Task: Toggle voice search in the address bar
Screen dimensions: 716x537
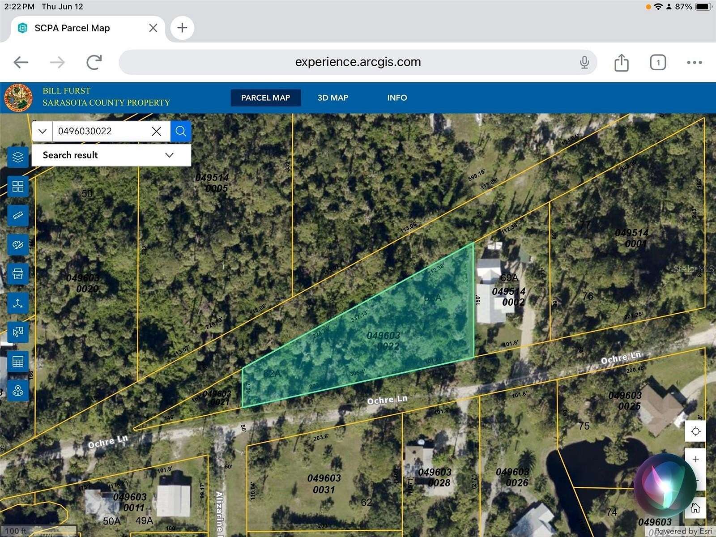Action: tap(585, 62)
